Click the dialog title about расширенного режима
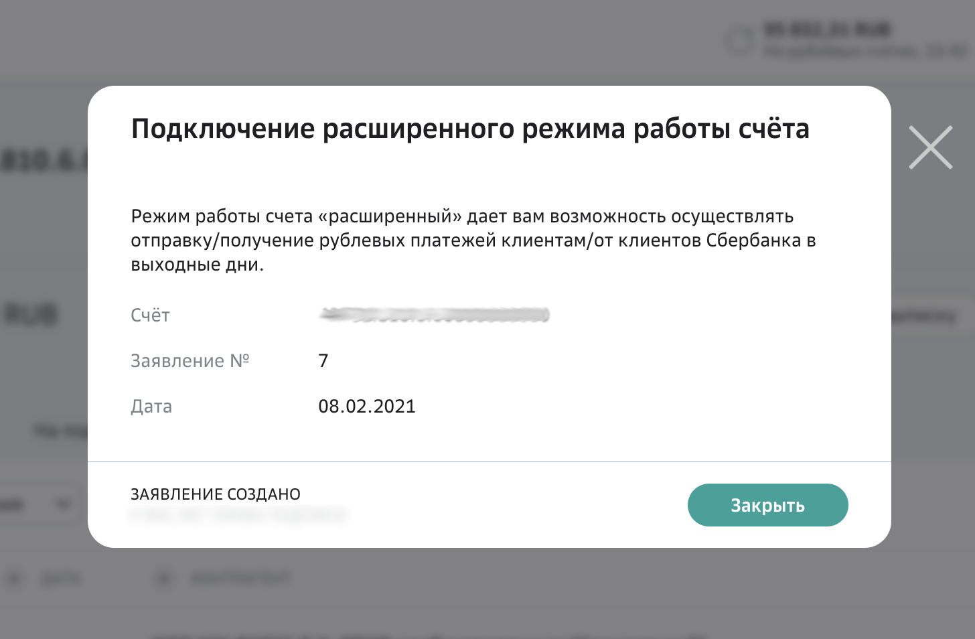This screenshot has width=975, height=639. point(470,129)
